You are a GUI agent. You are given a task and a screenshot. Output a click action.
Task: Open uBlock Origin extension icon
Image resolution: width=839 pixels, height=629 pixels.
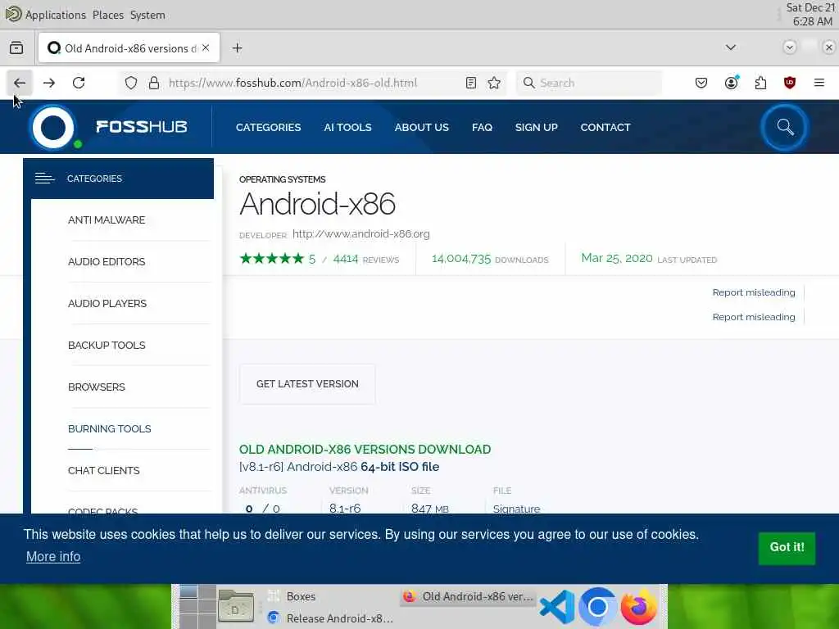pos(790,83)
